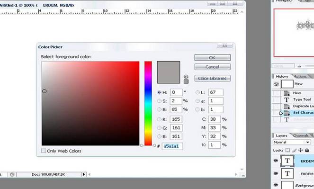The image size is (314, 189).
Task: Select the Type Tool history state
Action: tap(302, 99)
